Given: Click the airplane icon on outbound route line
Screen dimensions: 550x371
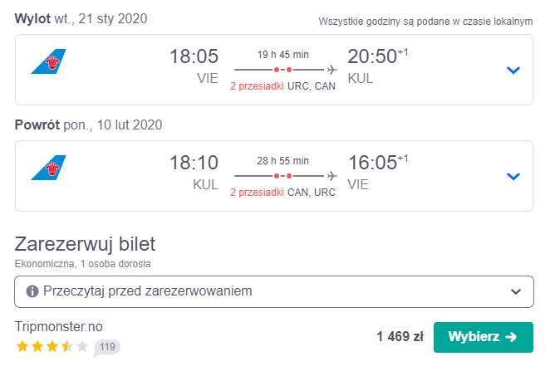Looking at the screenshot, I should click(331, 70).
